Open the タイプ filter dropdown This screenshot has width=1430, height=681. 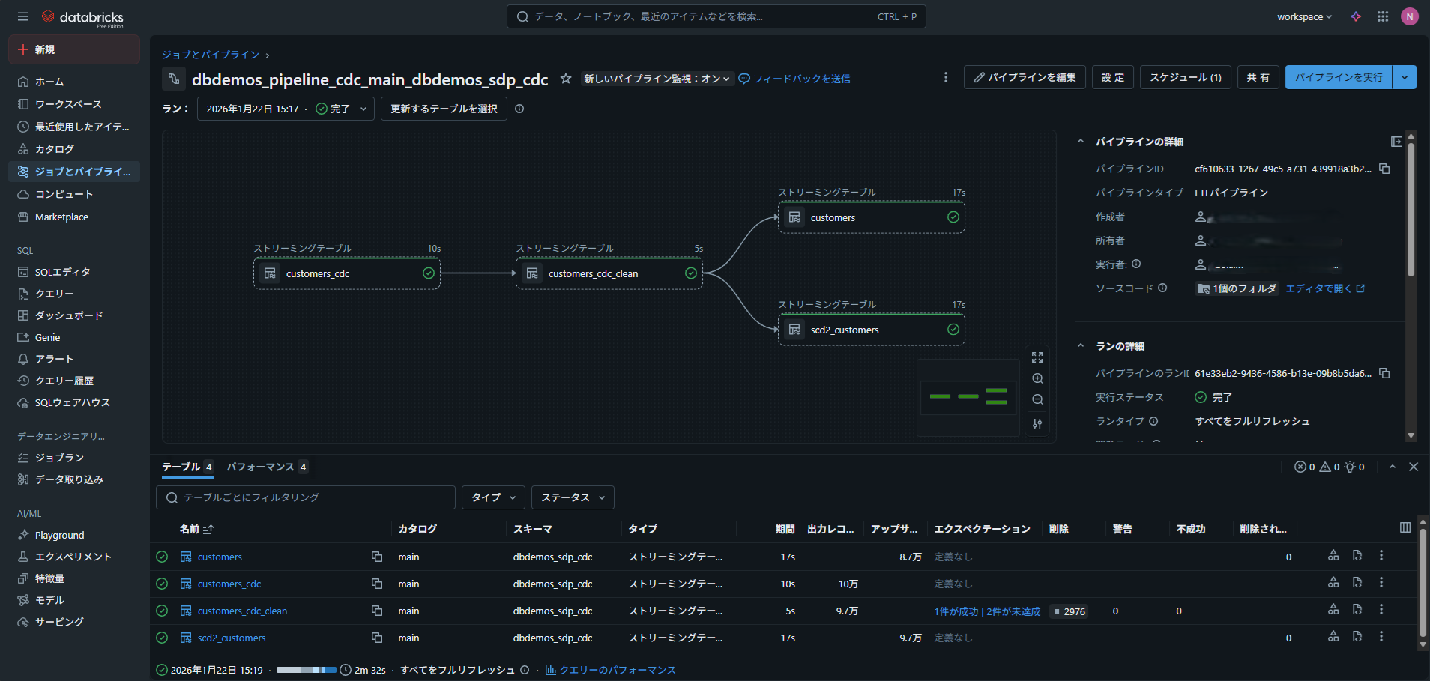[x=492, y=497]
